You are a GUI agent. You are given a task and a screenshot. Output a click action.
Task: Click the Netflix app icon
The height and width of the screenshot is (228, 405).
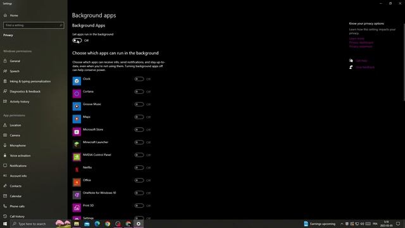[77, 170]
